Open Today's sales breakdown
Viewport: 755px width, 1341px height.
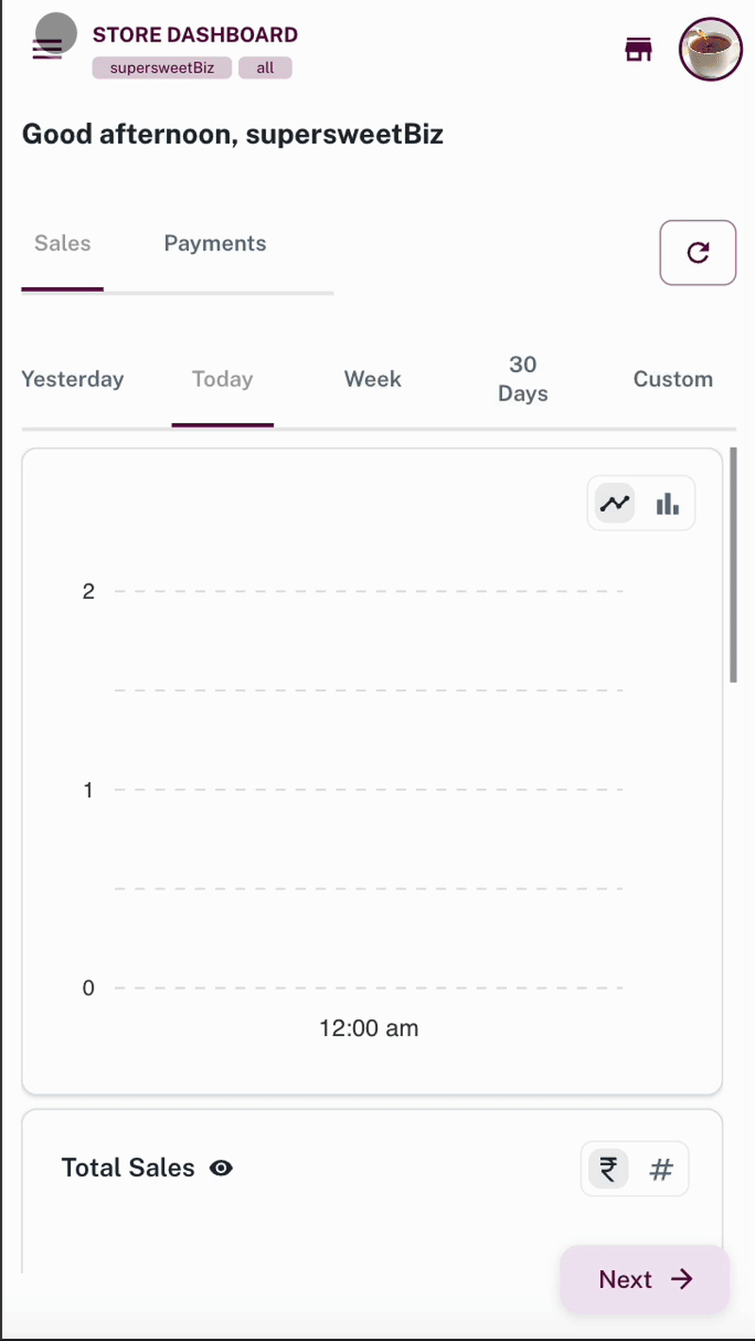pos(222,379)
